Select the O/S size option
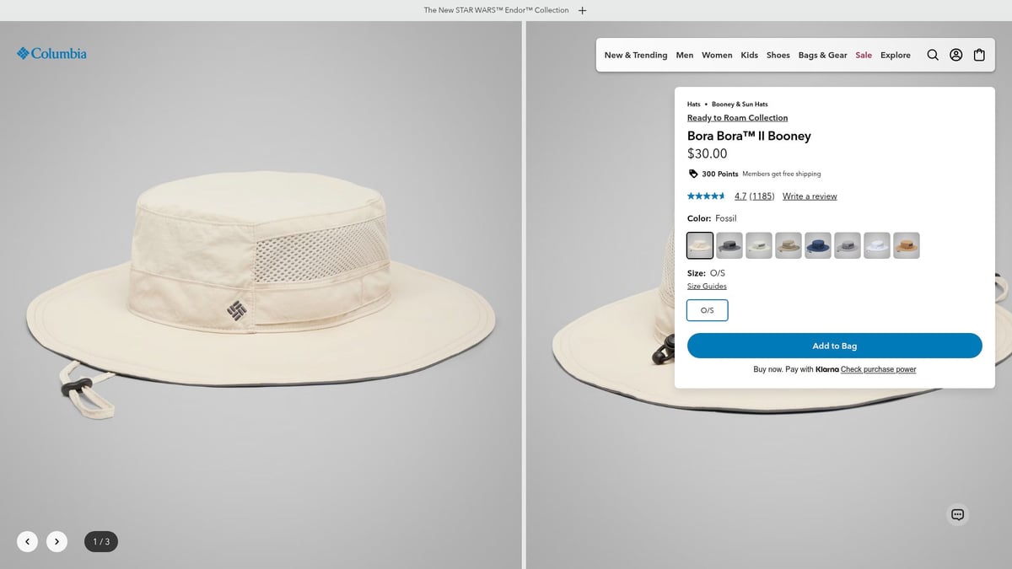 point(707,310)
